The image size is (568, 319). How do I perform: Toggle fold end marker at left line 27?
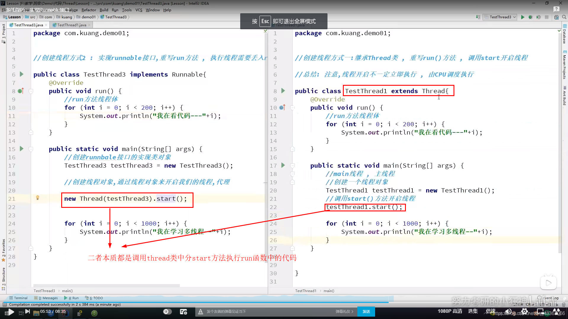coord(31,248)
